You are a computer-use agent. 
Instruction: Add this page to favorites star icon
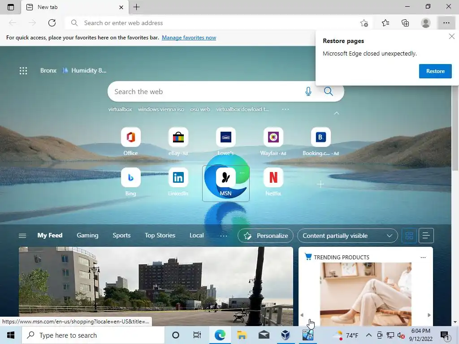click(364, 23)
